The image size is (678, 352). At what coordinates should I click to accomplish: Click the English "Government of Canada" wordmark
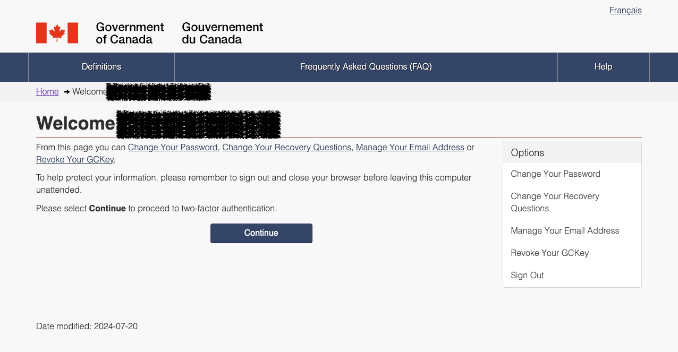point(130,33)
